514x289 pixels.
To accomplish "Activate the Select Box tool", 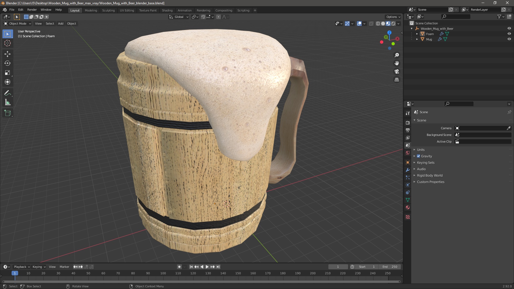I will 7,34.
